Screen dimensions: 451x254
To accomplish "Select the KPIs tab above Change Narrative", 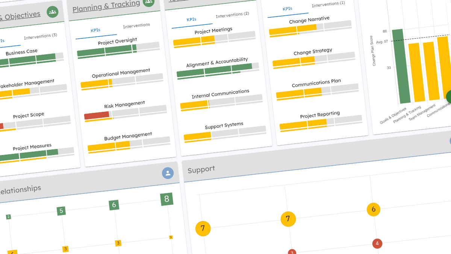I will coord(288,9).
